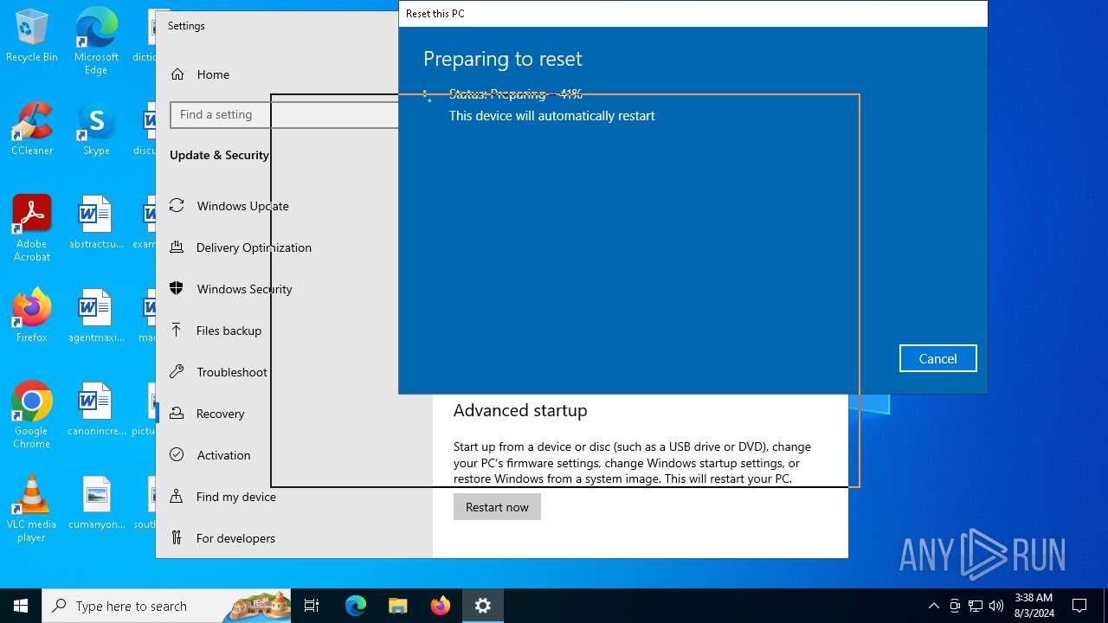Click Settings gear on the taskbar
Viewport: 1108px width, 623px height.
click(x=483, y=606)
